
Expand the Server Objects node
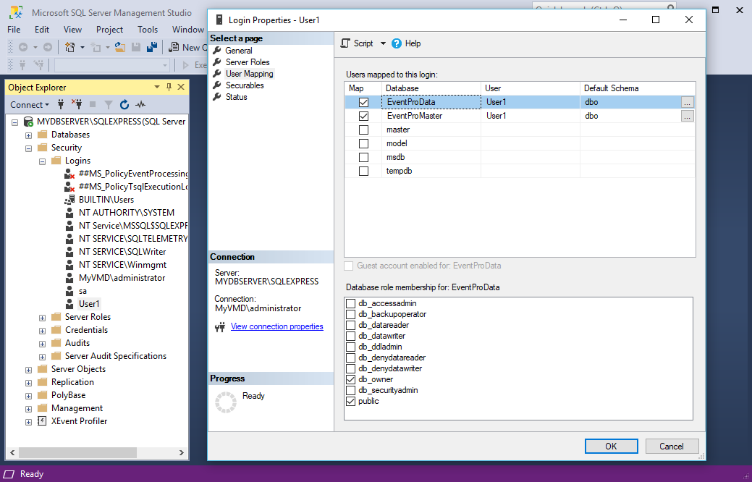click(28, 370)
